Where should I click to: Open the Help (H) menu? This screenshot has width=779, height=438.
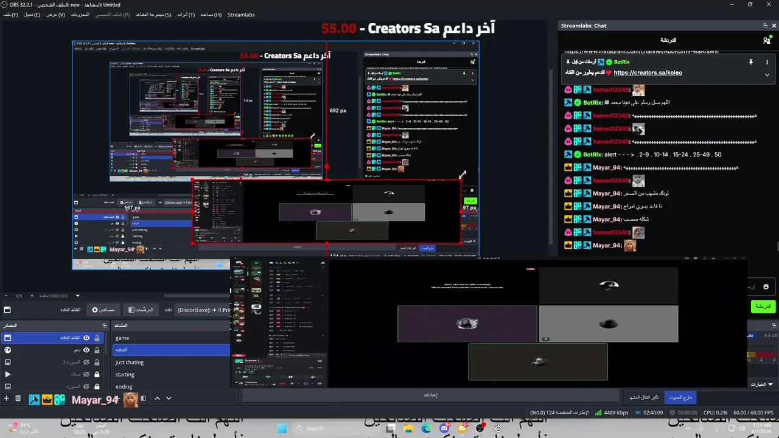click(x=211, y=15)
